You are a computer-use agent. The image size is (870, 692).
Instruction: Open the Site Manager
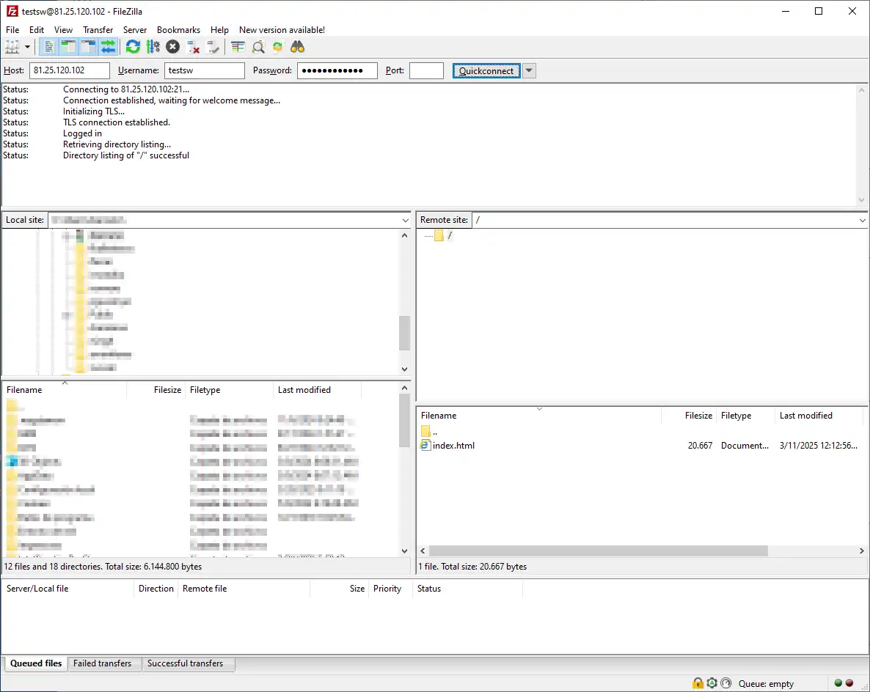pos(12,47)
